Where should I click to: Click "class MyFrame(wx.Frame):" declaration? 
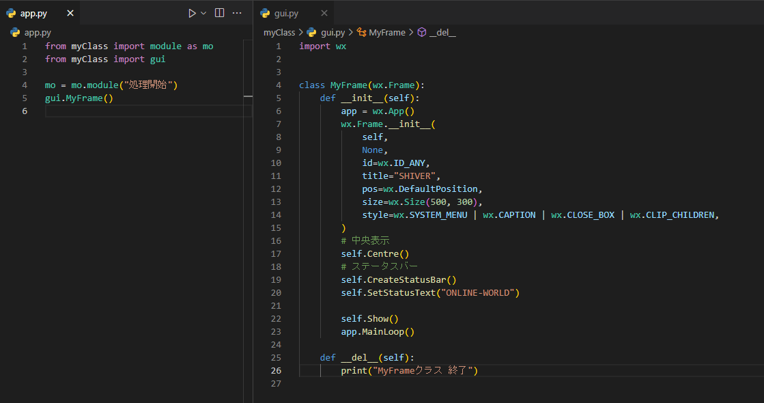pos(362,85)
